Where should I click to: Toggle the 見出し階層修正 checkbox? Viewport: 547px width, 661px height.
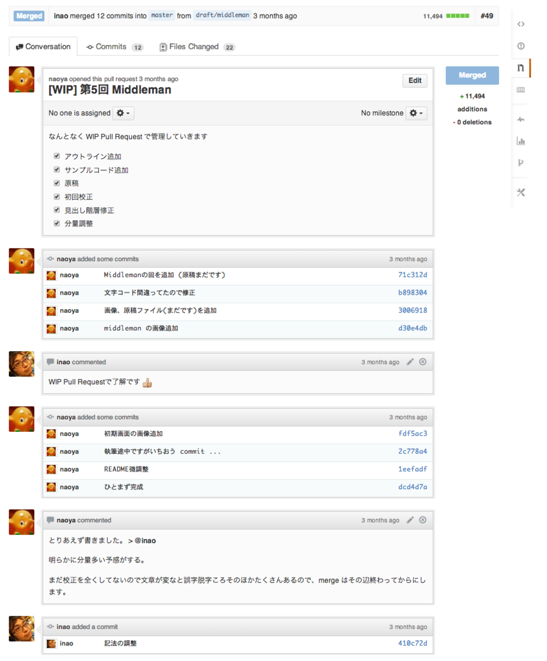(x=57, y=210)
